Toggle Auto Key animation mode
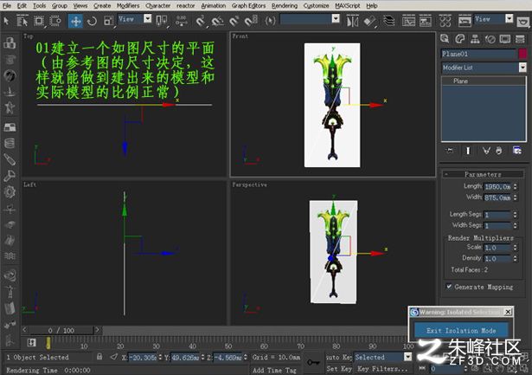 tap(338, 357)
